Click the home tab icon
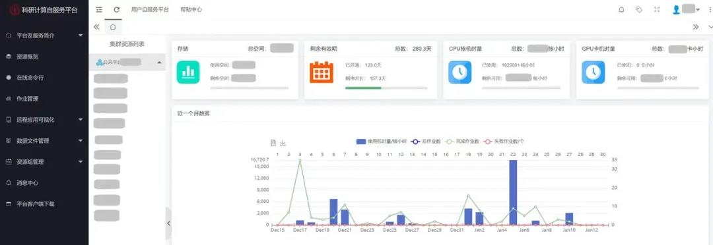 [x=113, y=27]
